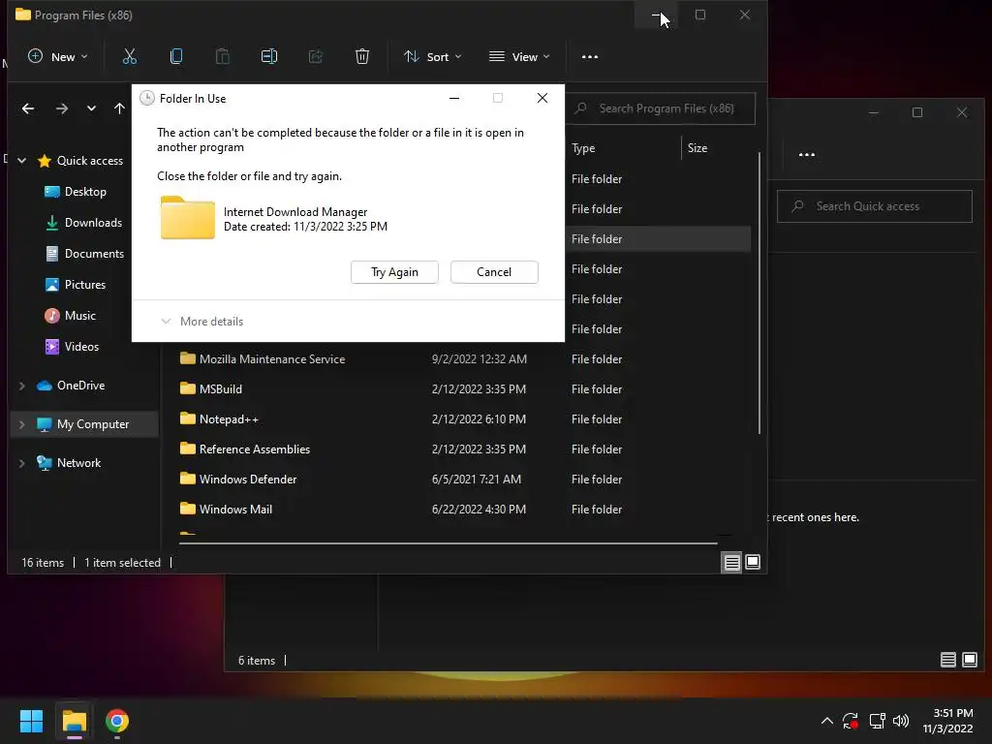Viewport: 992px width, 744px height.
Task: Click the Search Quick access box in back window
Action: pyautogui.click(x=875, y=206)
